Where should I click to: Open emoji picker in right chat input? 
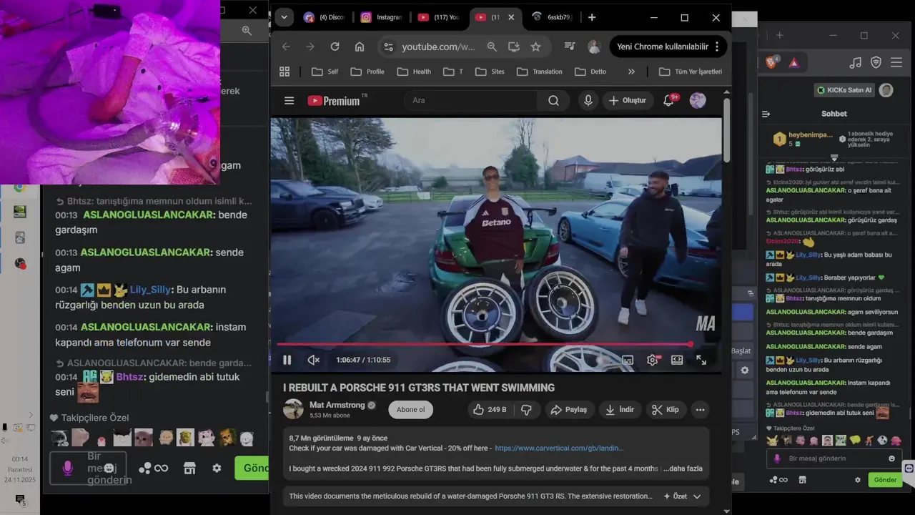pos(891,458)
